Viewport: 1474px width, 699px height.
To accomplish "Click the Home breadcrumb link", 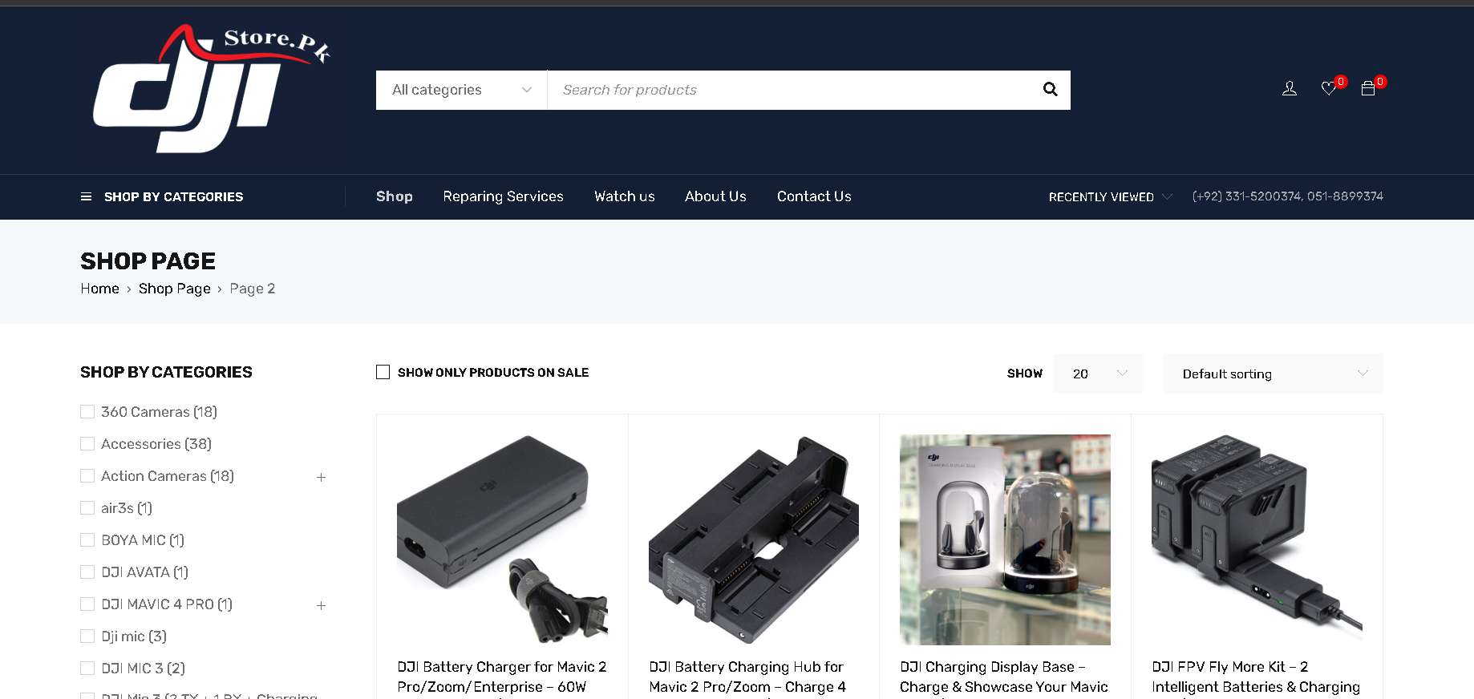I will pos(99,289).
